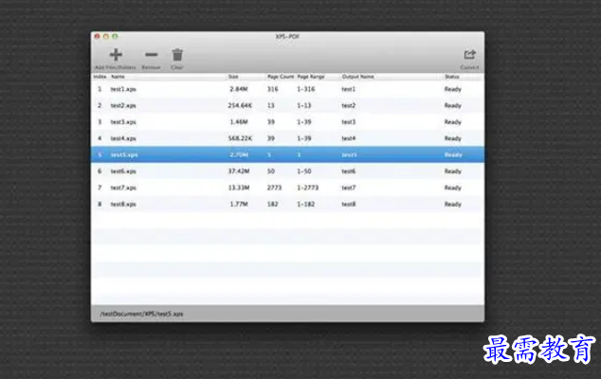The width and height of the screenshot is (601, 379).
Task: Click the Page Range column header
Action: pyautogui.click(x=311, y=77)
